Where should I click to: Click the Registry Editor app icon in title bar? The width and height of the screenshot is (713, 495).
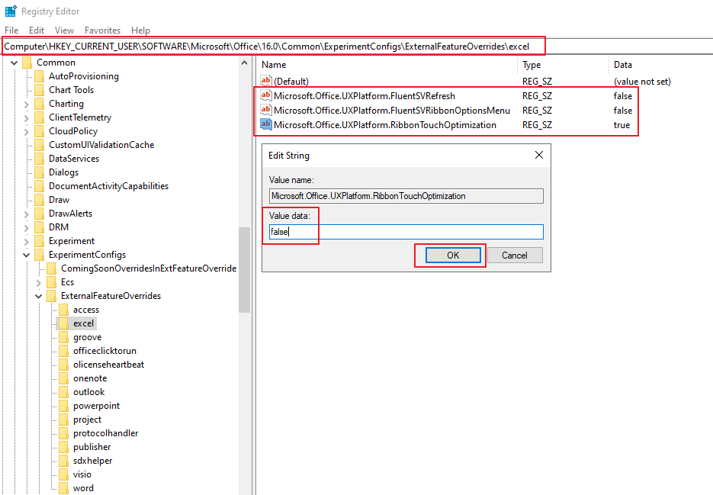tap(11, 11)
